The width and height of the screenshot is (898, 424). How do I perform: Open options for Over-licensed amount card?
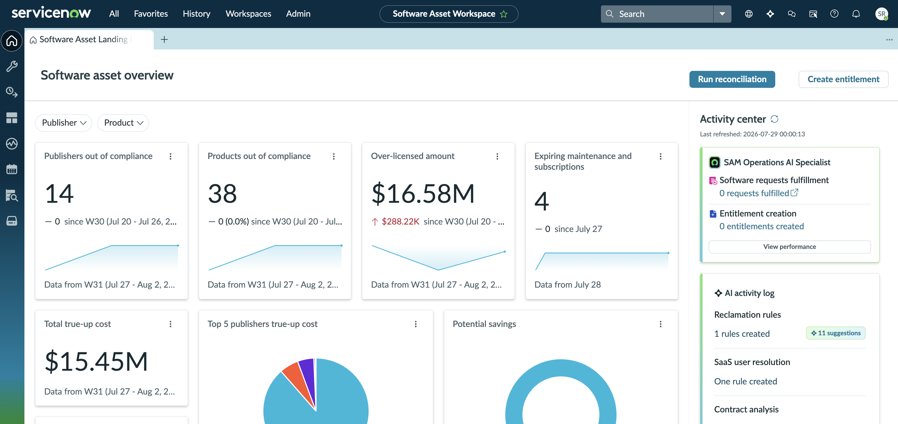[x=497, y=156]
